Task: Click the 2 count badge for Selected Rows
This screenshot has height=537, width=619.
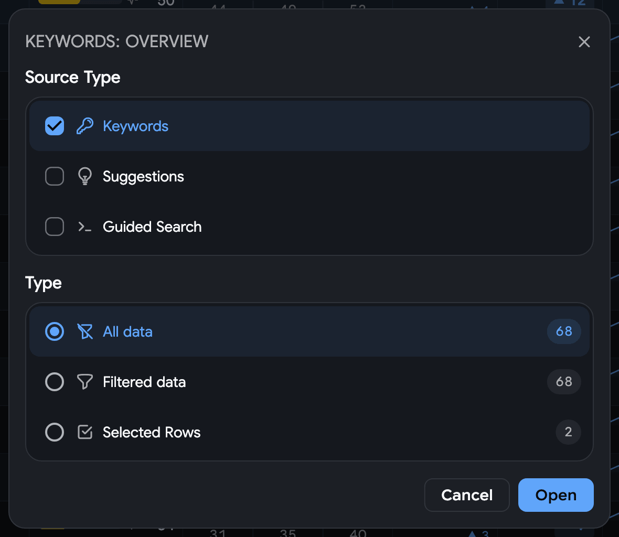Action: tap(568, 432)
